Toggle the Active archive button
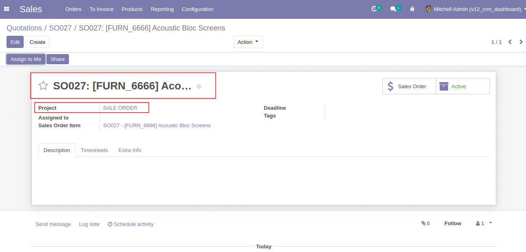 [x=463, y=86]
